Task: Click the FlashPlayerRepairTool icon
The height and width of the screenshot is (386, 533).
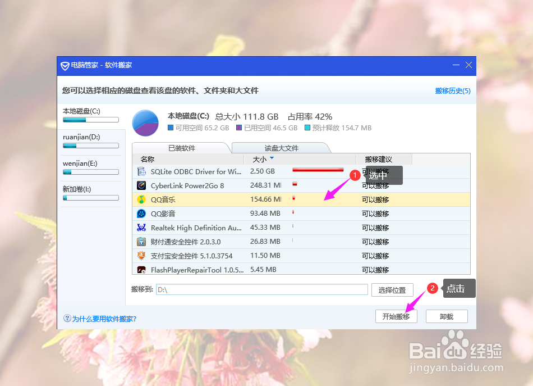Action: (141, 270)
